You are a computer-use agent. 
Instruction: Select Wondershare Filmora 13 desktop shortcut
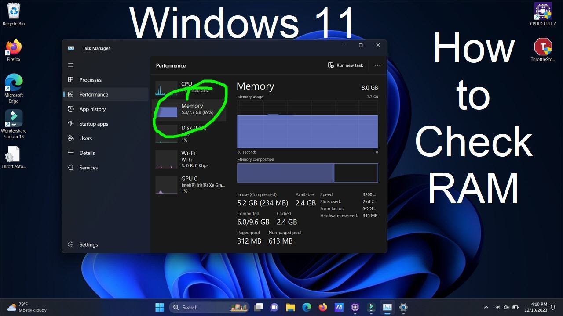pyautogui.click(x=14, y=124)
